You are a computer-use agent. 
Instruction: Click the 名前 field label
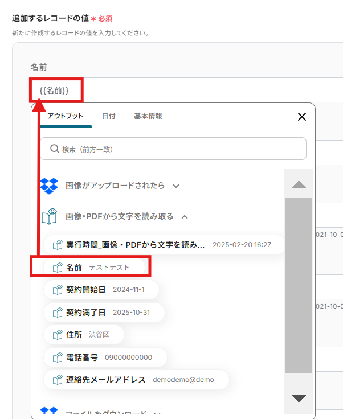click(39, 67)
